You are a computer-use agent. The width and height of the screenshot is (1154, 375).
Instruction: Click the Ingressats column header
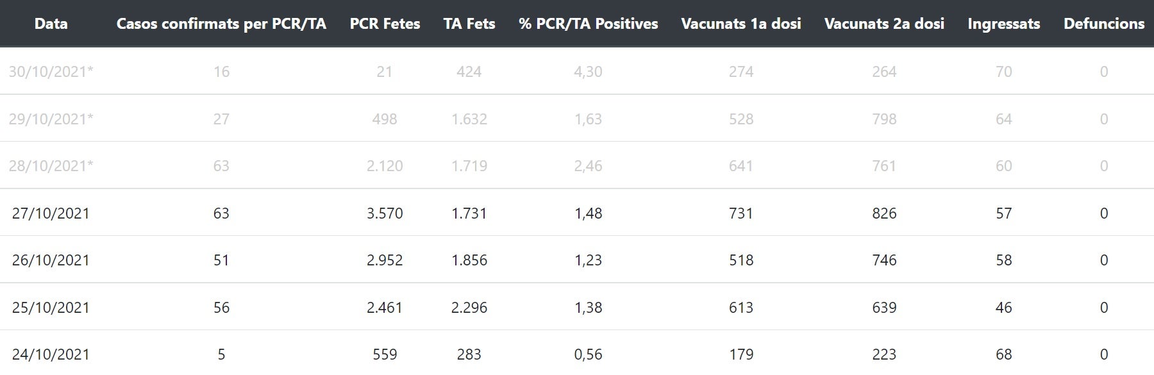1003,24
